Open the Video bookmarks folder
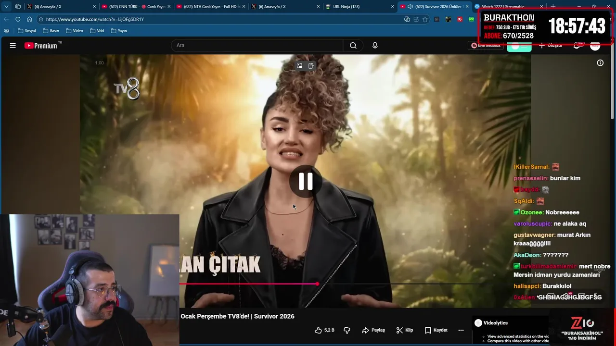Image resolution: width=616 pixels, height=346 pixels. tap(75, 31)
